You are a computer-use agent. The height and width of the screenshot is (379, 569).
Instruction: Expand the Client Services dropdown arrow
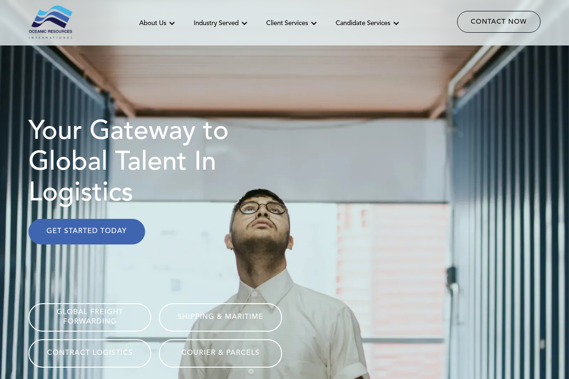[x=313, y=23]
